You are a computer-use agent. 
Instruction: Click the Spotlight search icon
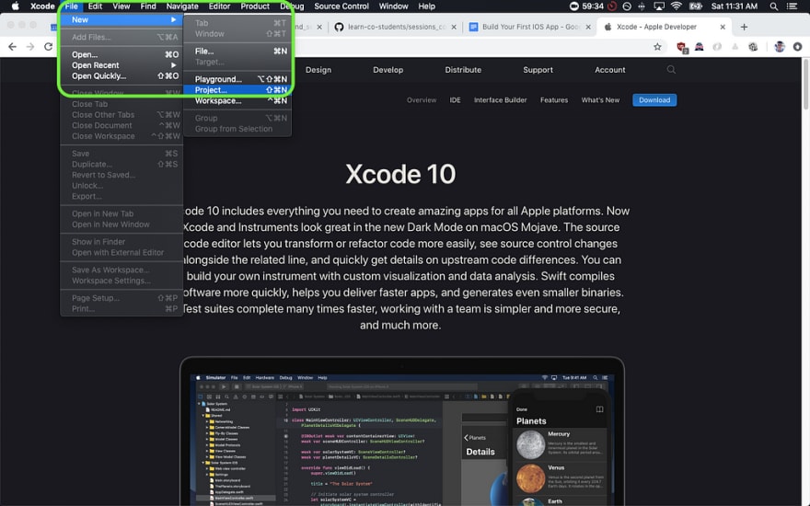click(774, 6)
